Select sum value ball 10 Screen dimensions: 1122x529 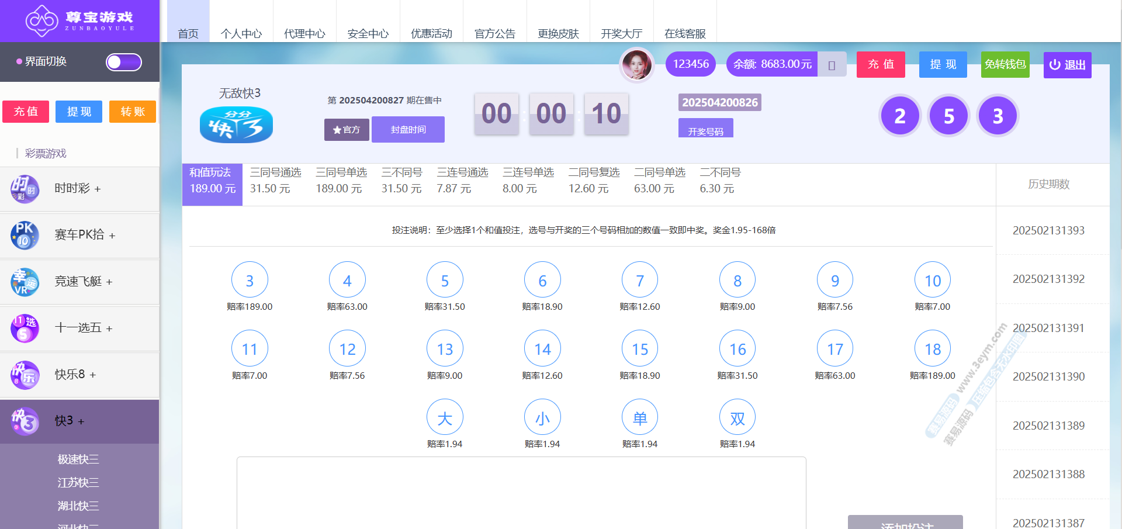click(x=932, y=281)
